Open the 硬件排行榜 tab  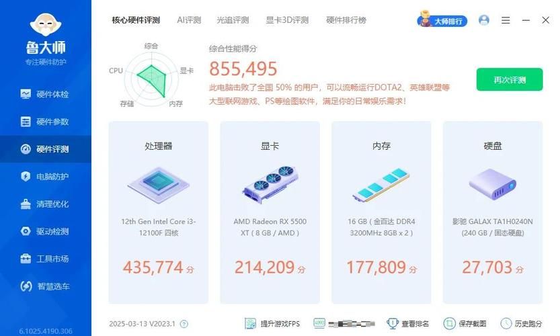pyautogui.click(x=346, y=20)
